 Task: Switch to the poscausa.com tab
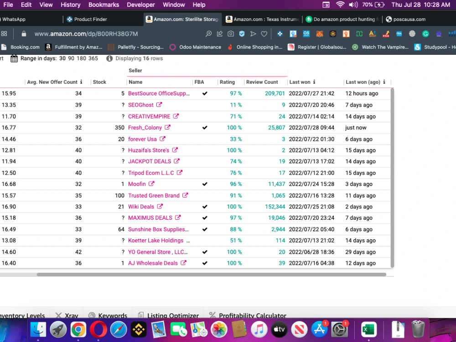pyautogui.click(x=406, y=19)
